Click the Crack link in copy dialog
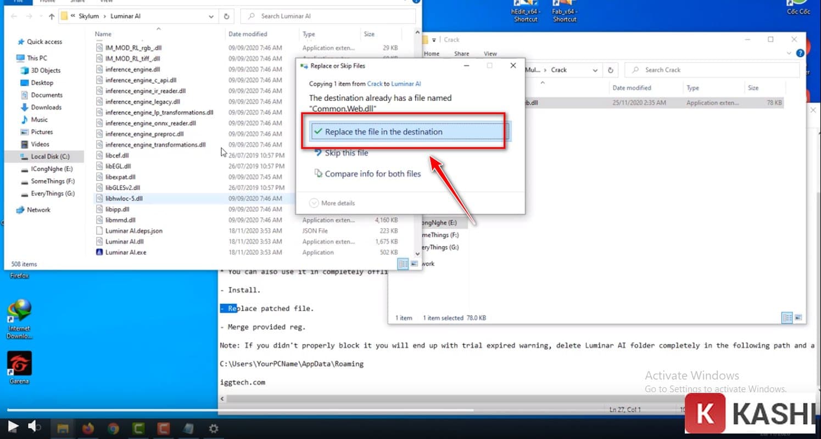821x439 pixels. tap(374, 84)
